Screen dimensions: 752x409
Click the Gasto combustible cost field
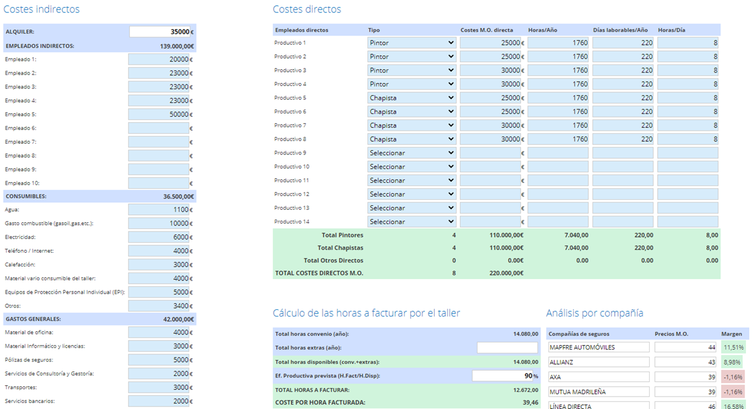[158, 224]
